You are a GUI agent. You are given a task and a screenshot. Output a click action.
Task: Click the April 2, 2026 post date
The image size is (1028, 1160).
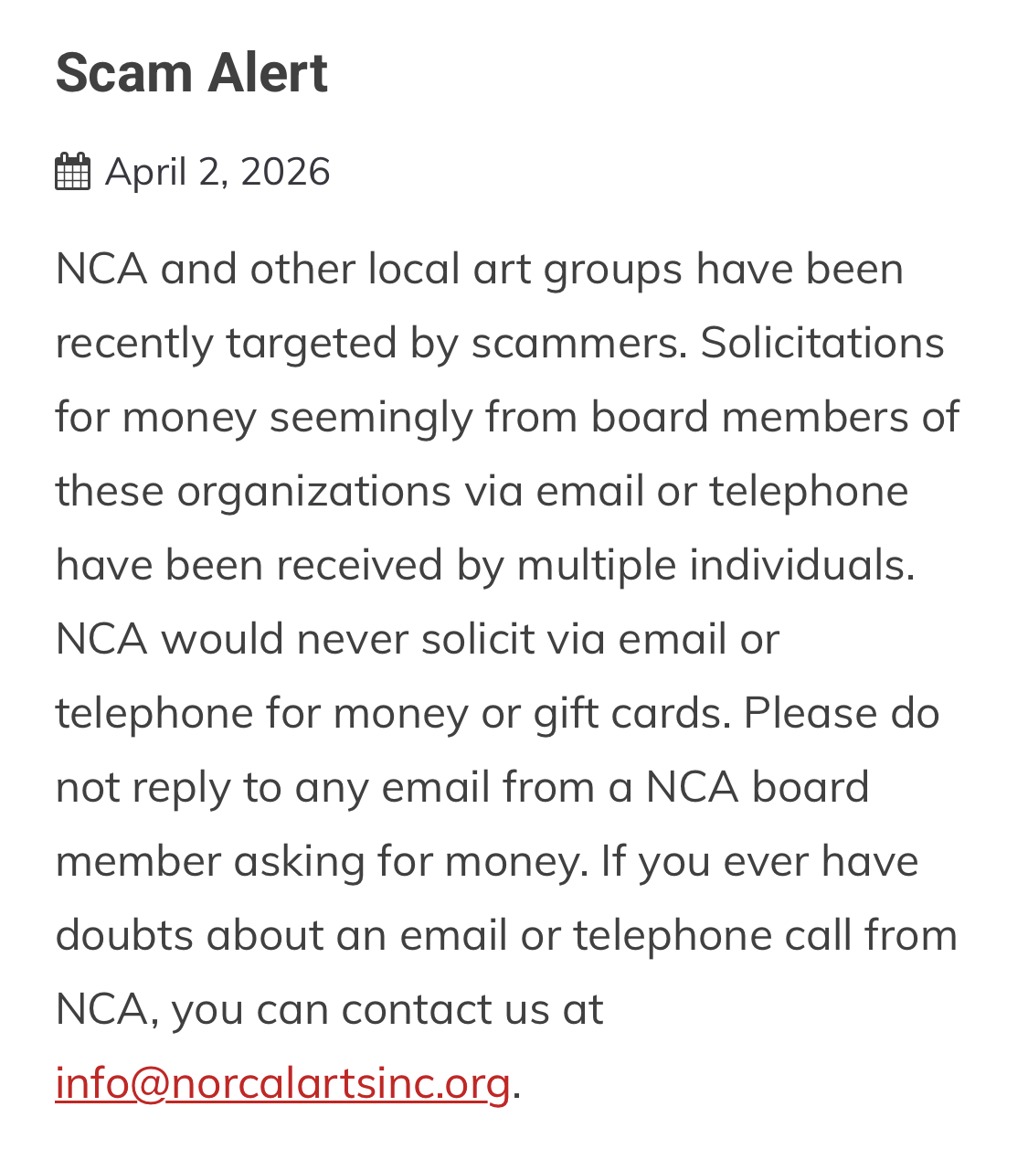tap(217, 172)
